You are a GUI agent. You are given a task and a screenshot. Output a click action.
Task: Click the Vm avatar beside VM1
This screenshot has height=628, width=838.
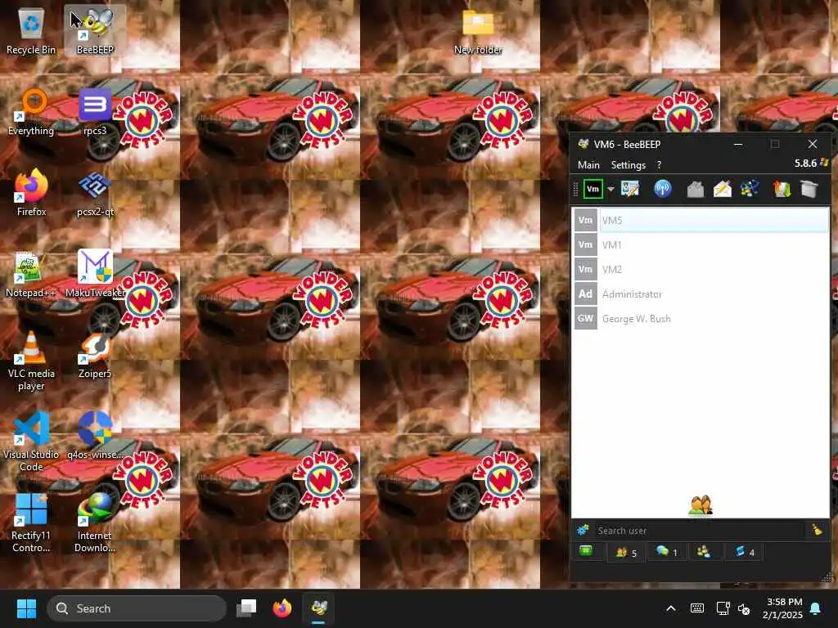coord(585,244)
